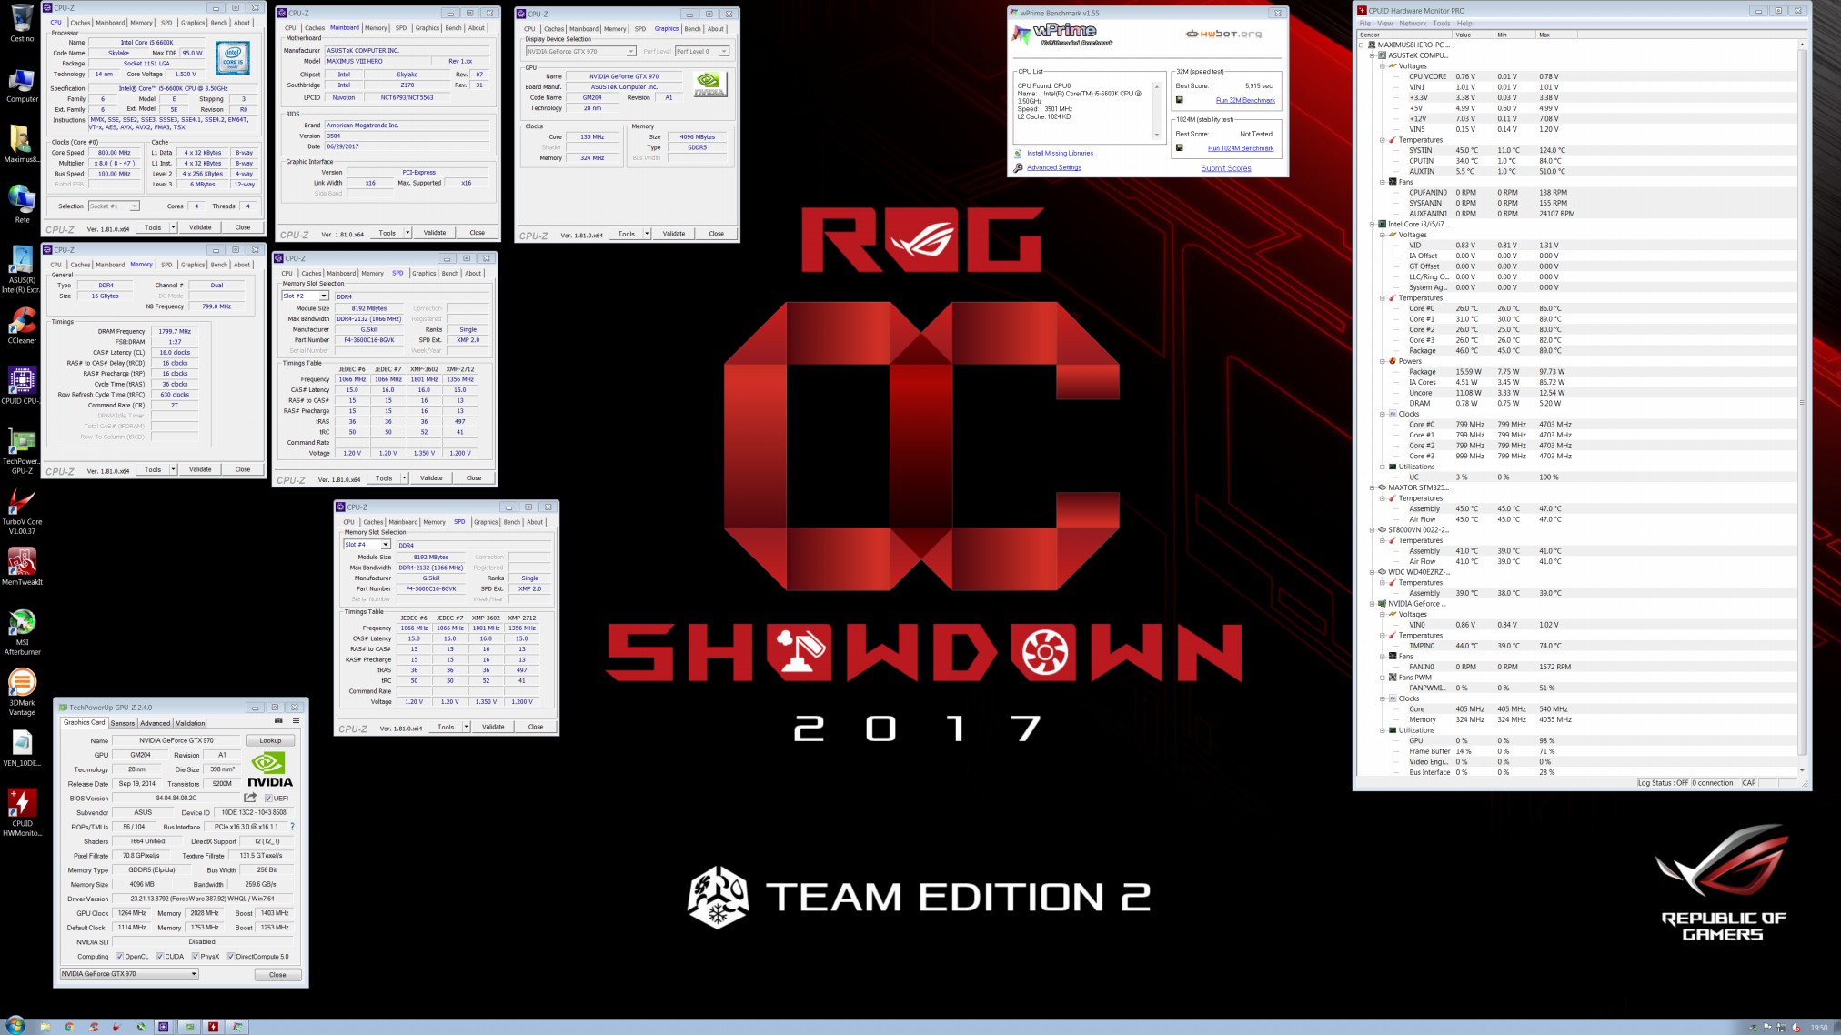Launch MemTweakIt desktop shortcut

pos(22,567)
